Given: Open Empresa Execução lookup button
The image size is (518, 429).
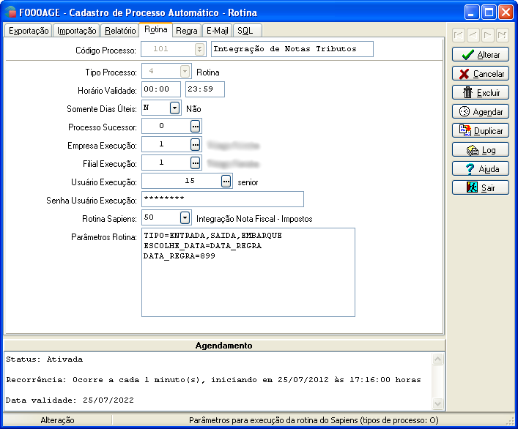Looking at the screenshot, I should (195, 144).
